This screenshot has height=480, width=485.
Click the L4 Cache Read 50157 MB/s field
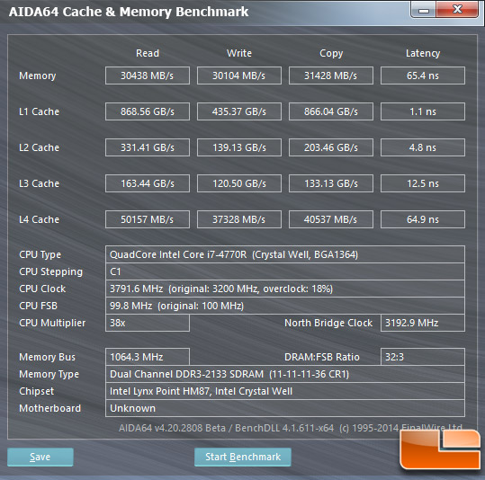point(148,219)
